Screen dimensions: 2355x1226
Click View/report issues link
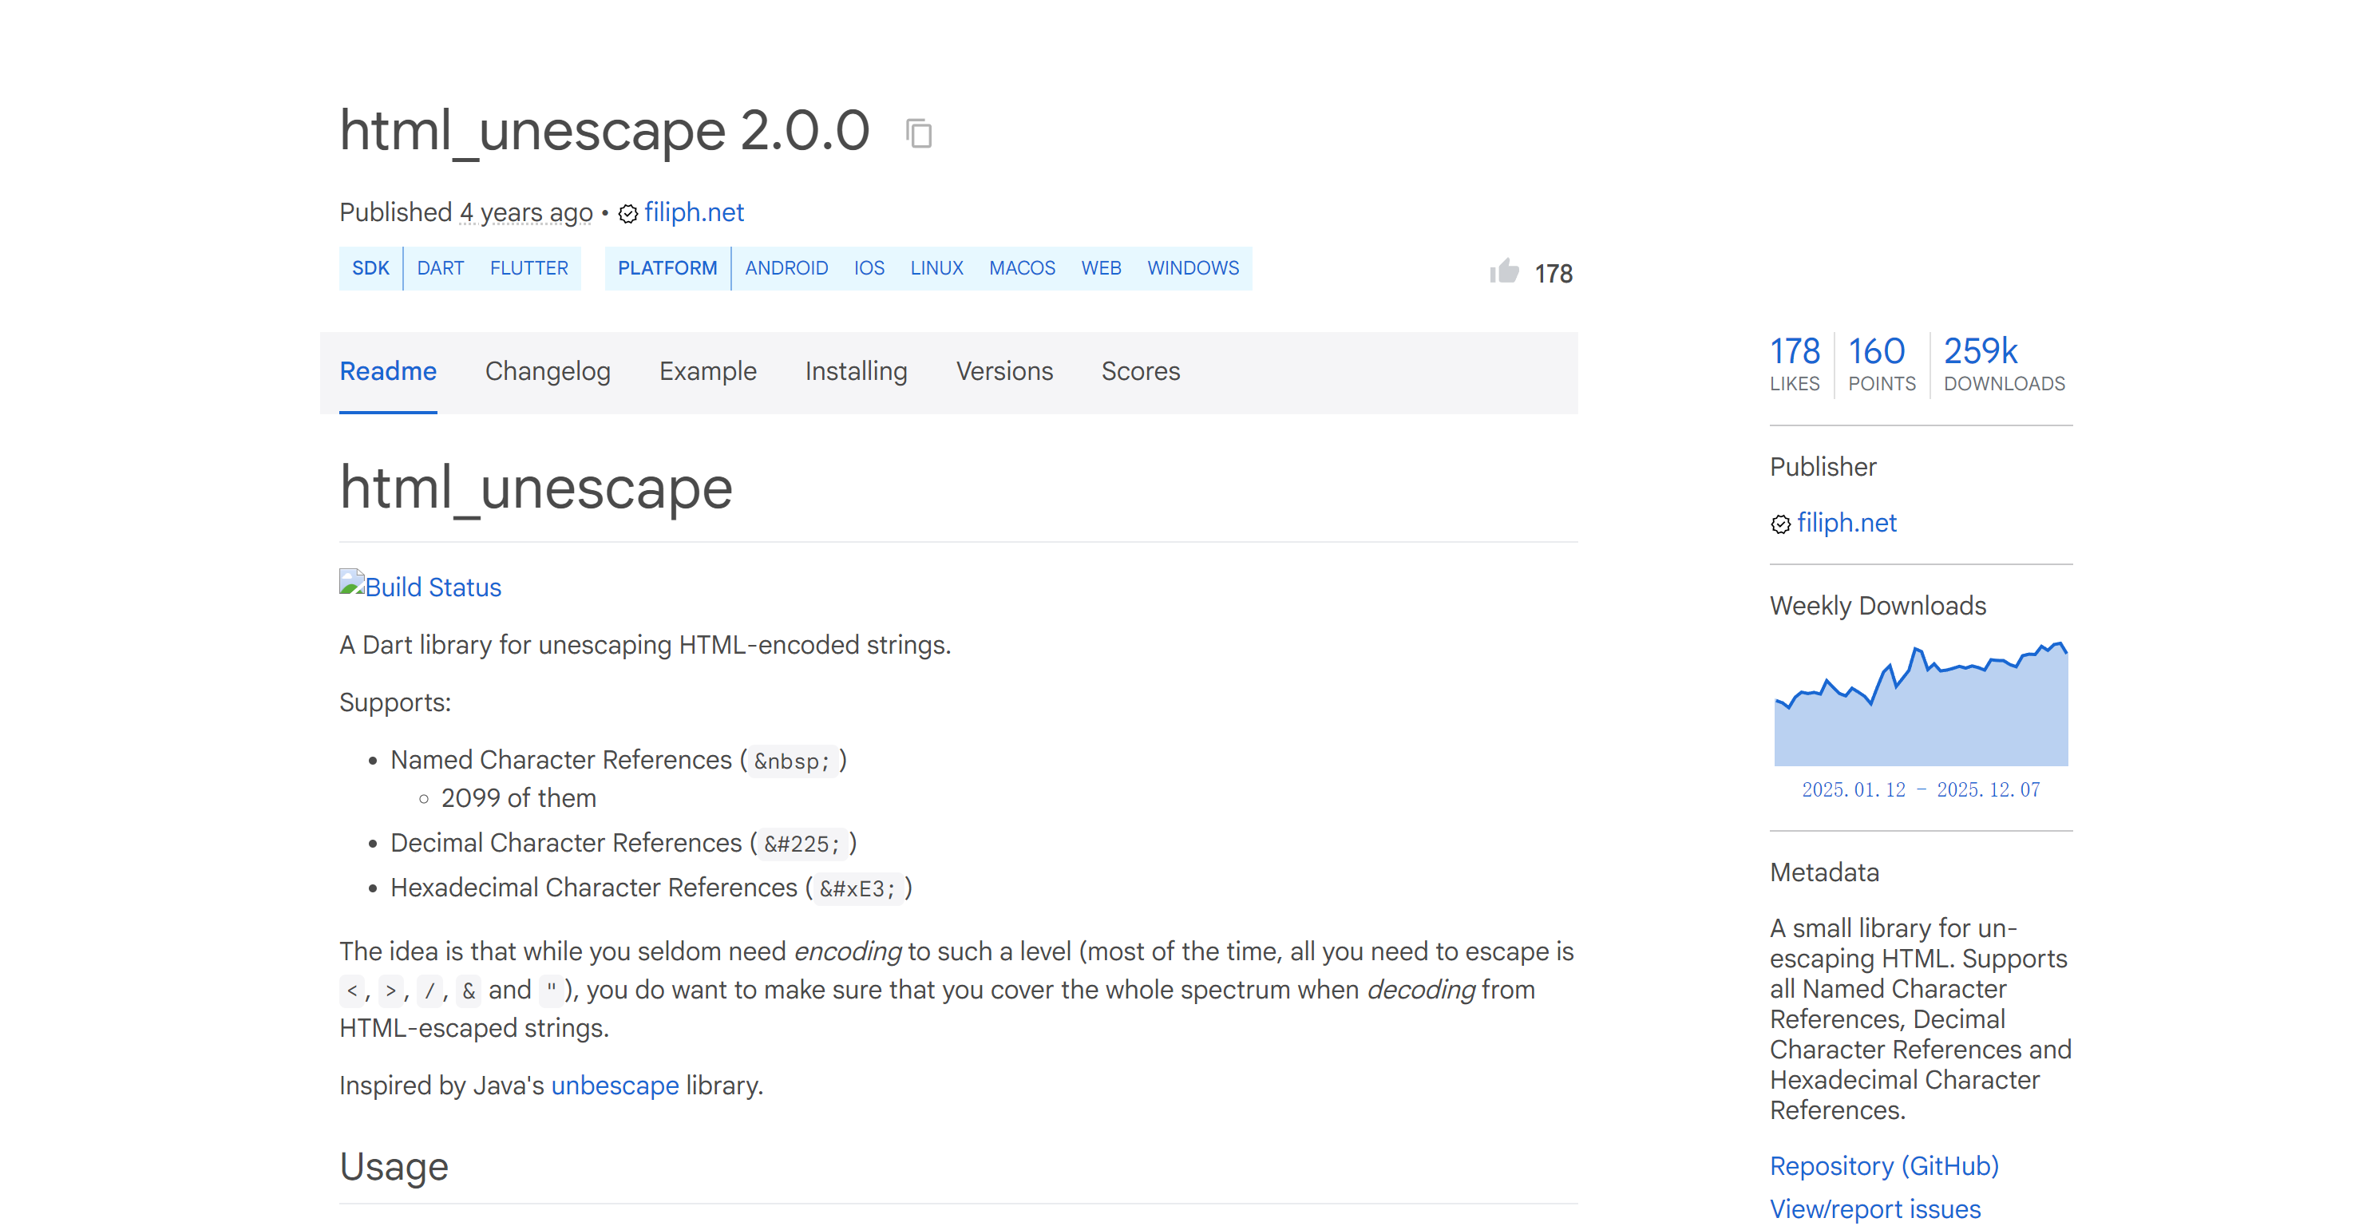tap(1874, 1208)
